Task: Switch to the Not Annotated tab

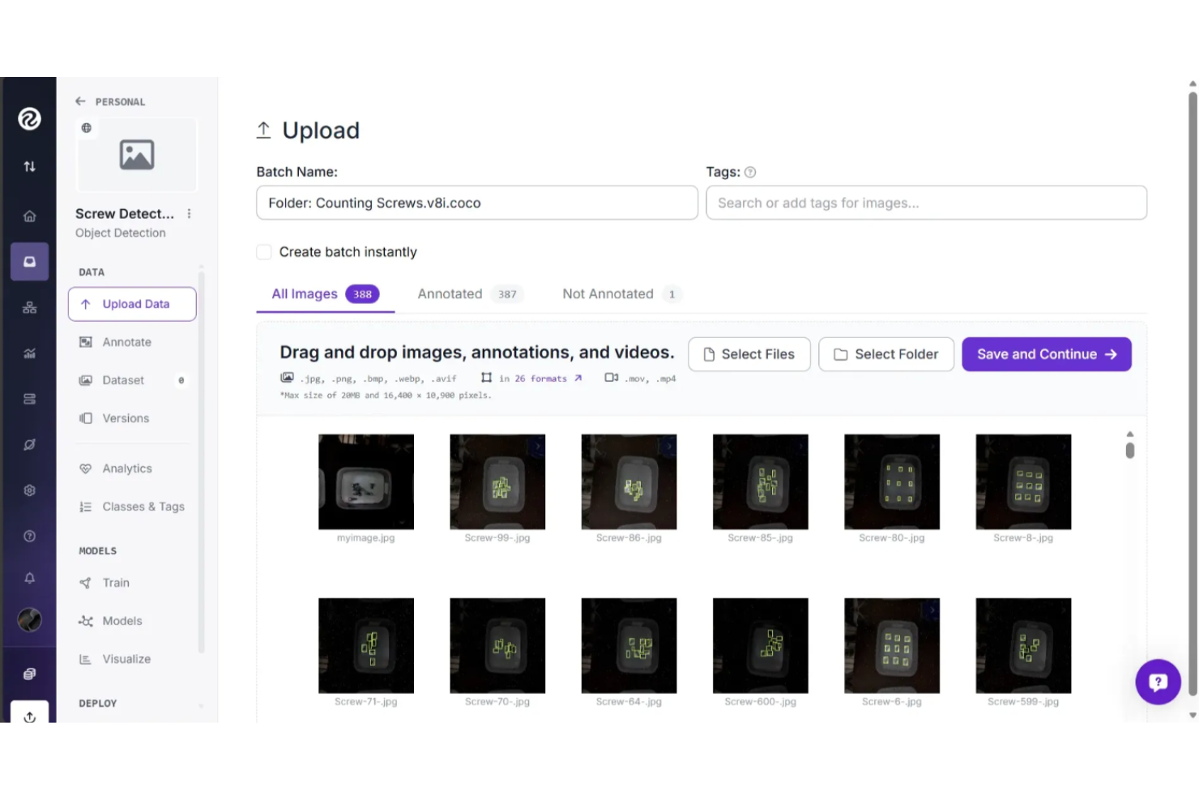Action: coord(608,293)
